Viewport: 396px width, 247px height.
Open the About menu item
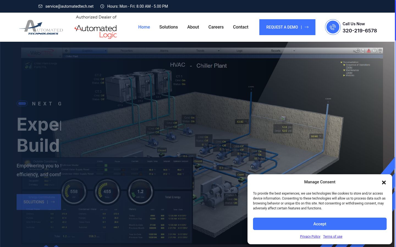[193, 27]
